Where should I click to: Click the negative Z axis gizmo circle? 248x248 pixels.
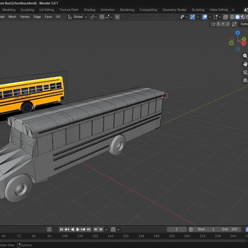click(x=237, y=49)
